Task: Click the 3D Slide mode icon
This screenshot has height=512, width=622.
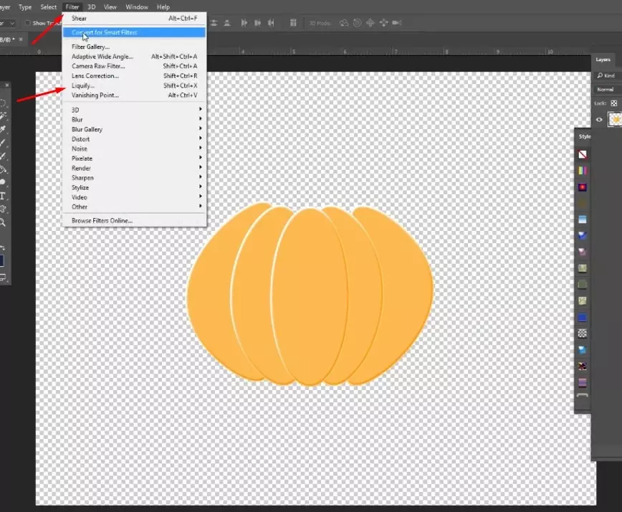Action: click(x=383, y=23)
